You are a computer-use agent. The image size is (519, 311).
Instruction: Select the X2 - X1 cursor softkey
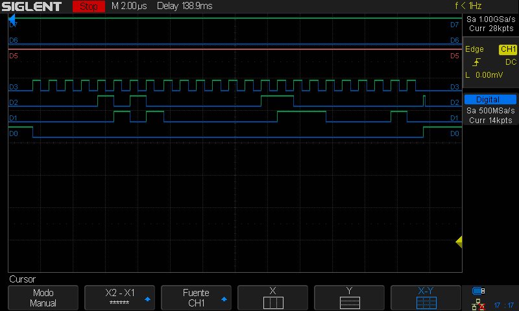coord(119,298)
